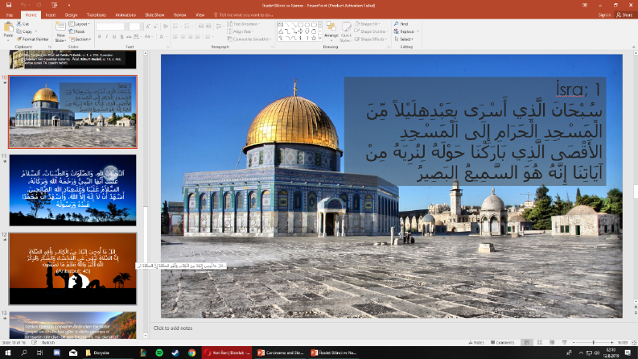Open the Layout dropdown
The height and width of the screenshot is (359, 638).
click(x=80, y=24)
